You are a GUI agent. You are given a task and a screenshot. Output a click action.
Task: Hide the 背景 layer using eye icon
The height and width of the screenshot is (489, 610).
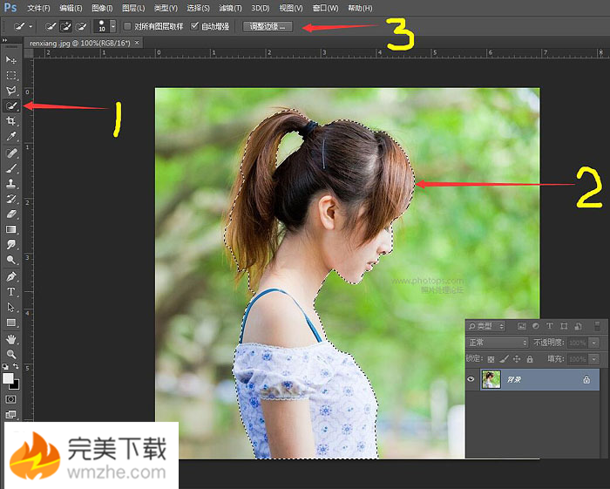(x=471, y=379)
